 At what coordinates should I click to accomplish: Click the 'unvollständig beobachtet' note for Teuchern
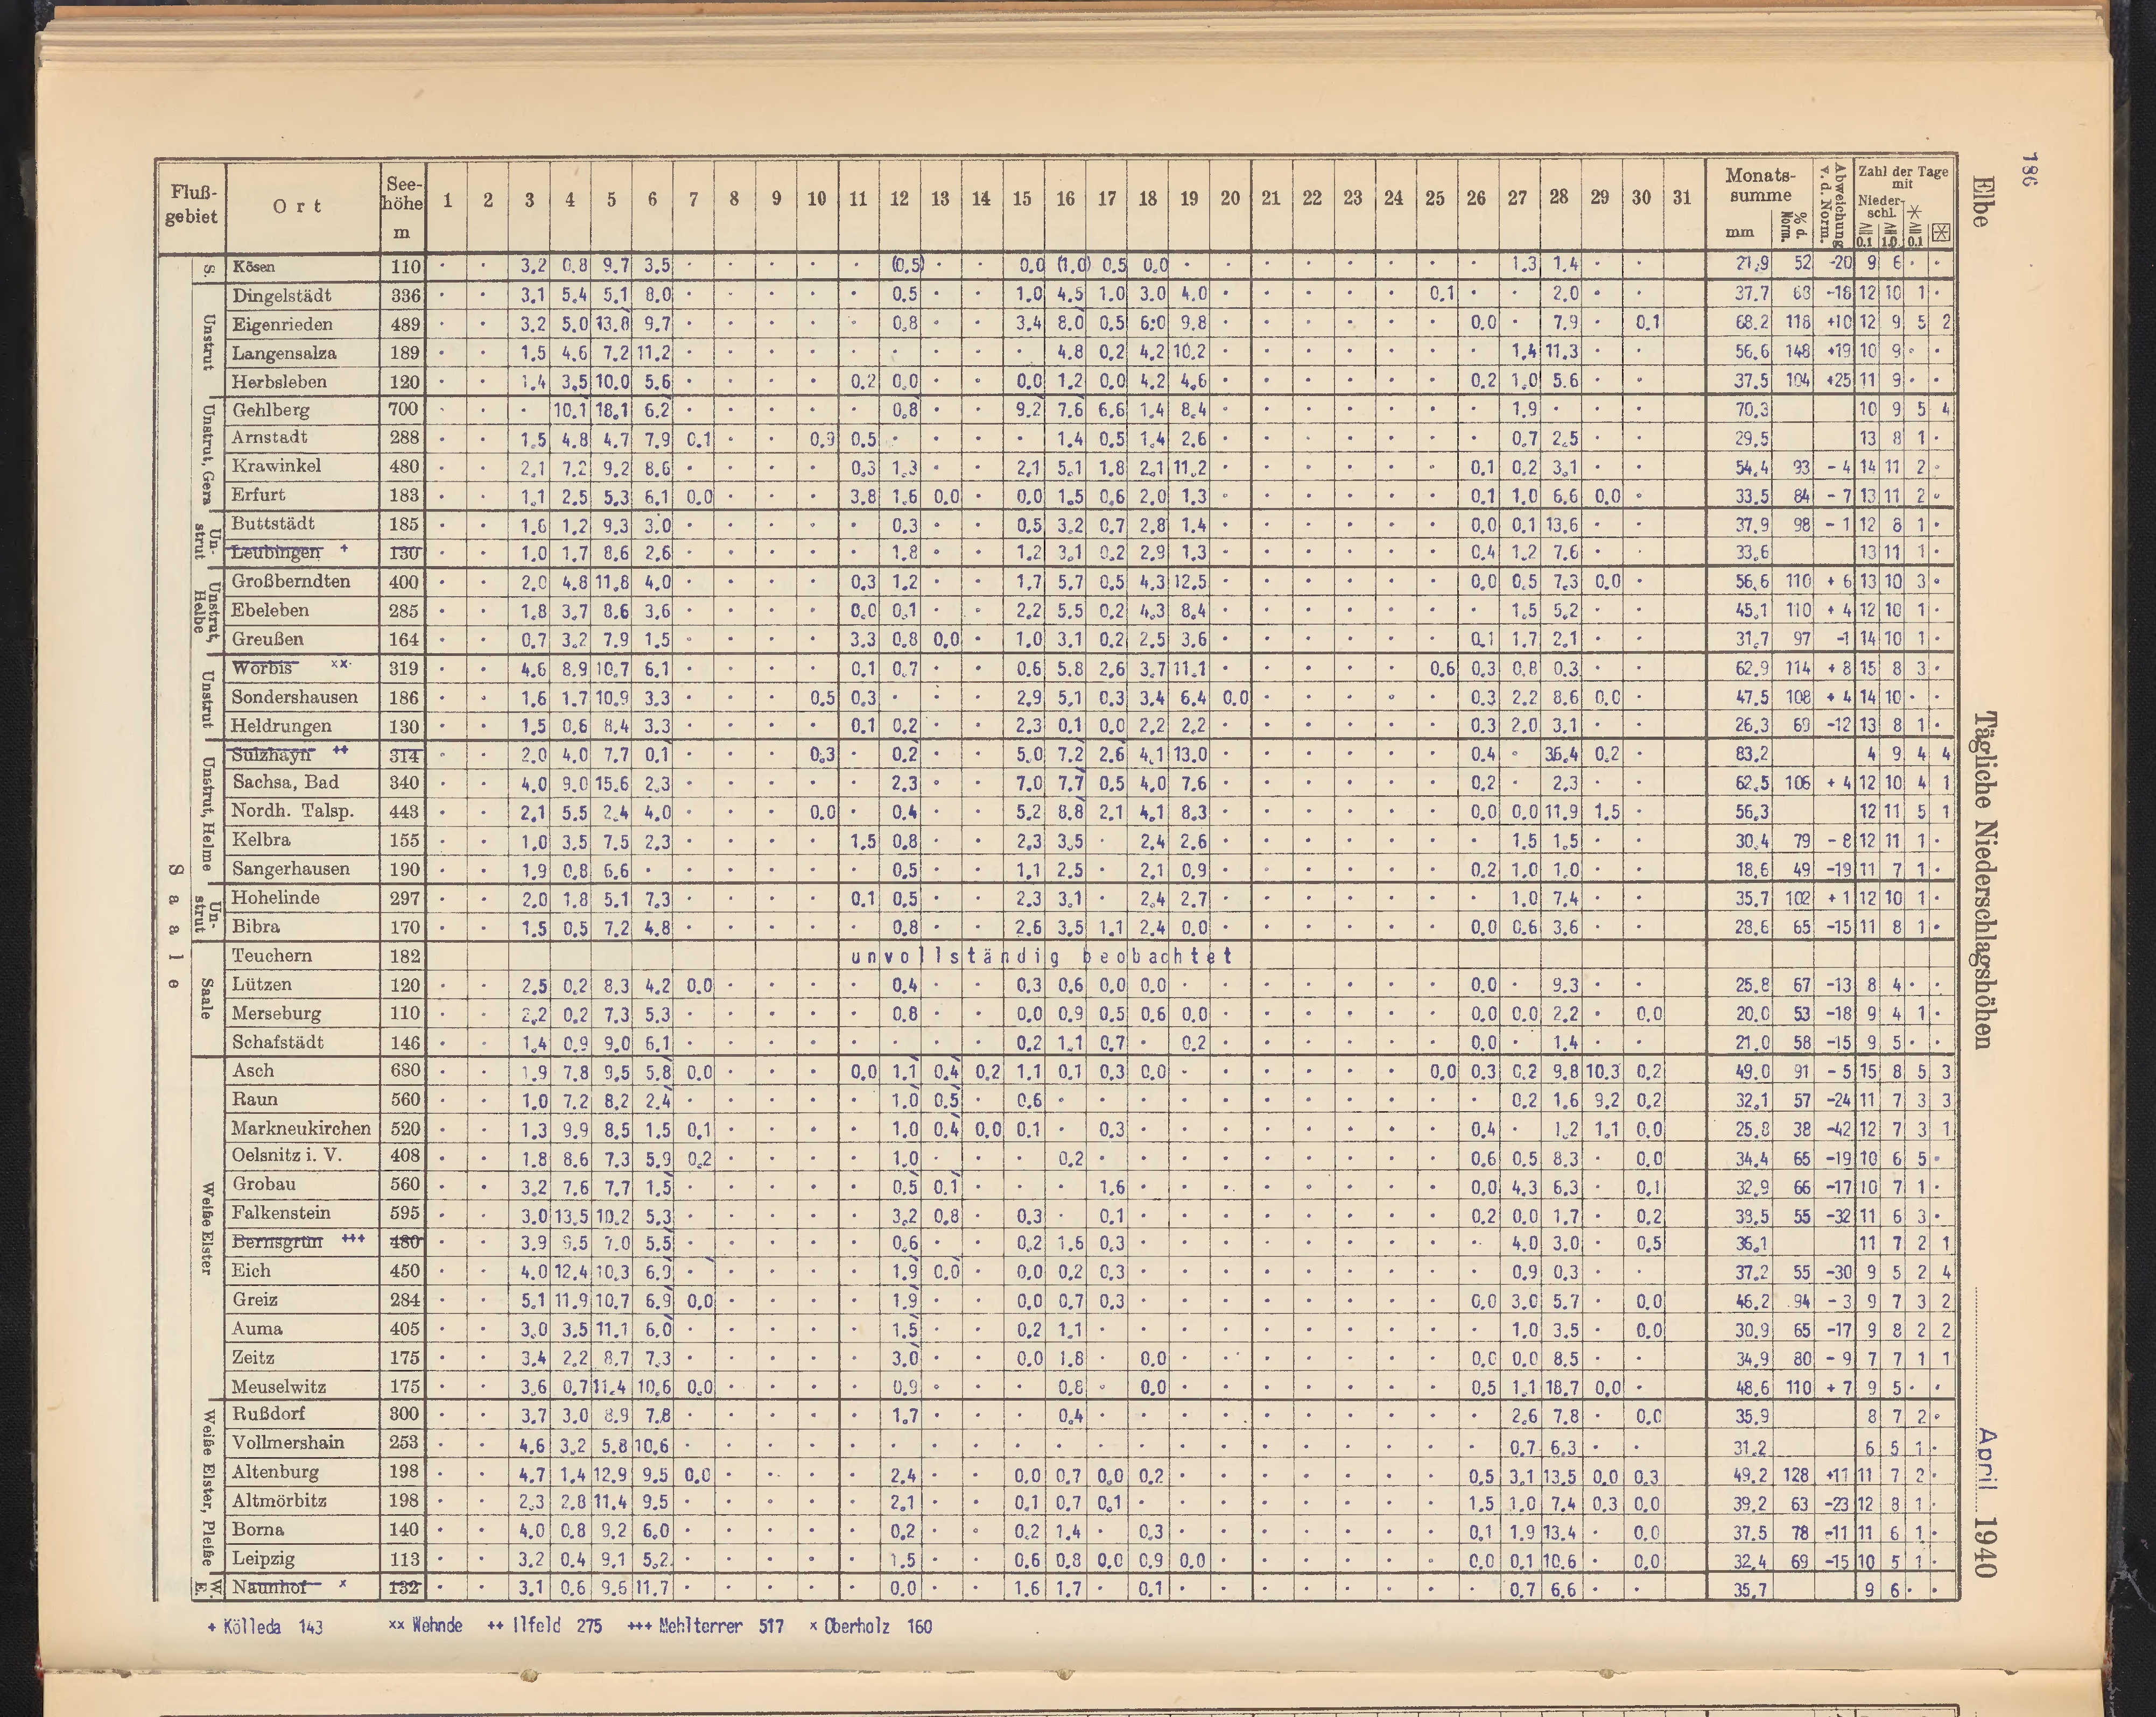pos(1041,957)
